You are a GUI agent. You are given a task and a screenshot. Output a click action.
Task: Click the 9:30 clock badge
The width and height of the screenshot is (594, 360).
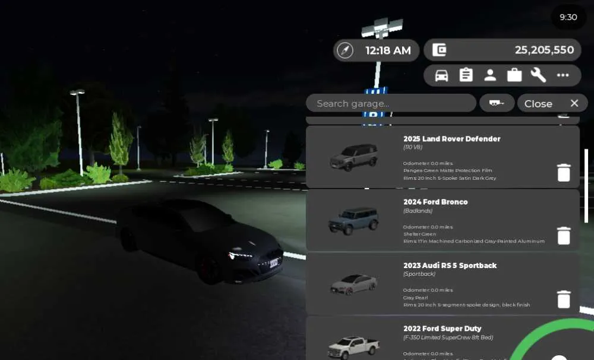coord(568,17)
